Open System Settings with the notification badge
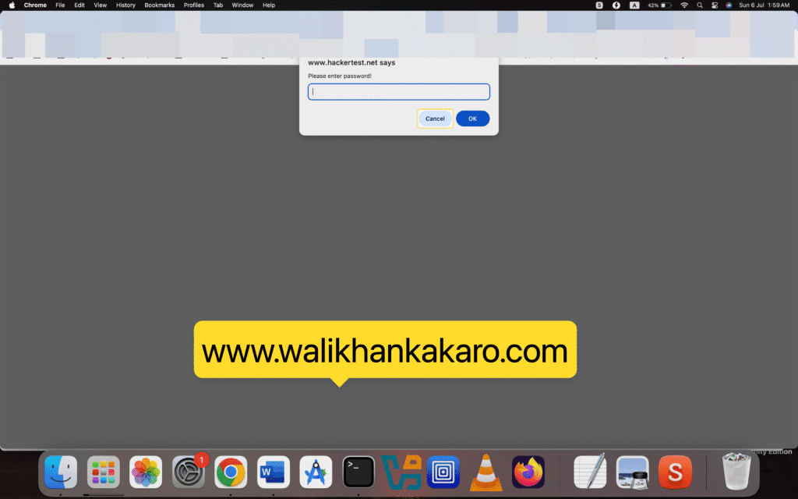Image resolution: width=798 pixels, height=499 pixels. pos(189,472)
